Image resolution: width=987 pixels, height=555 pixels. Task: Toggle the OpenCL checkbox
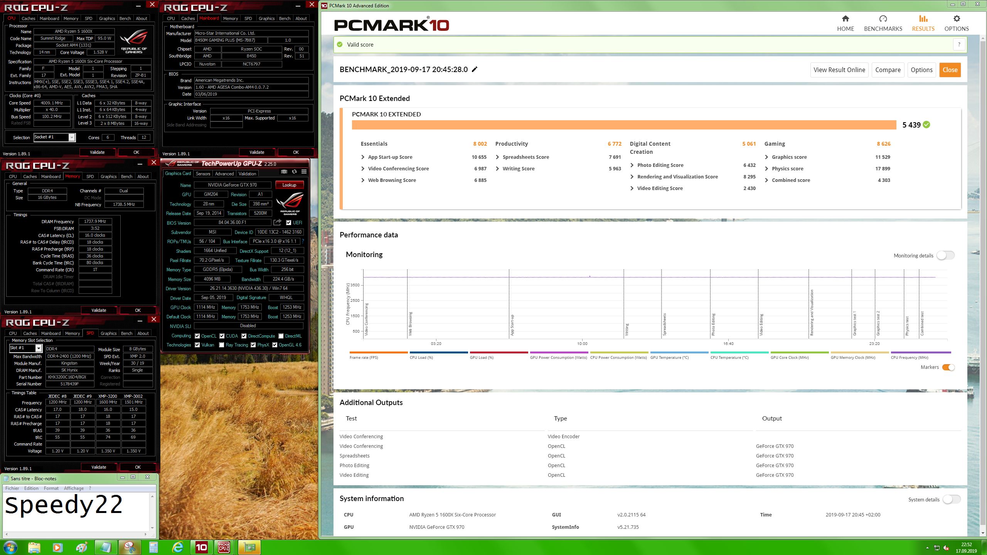click(x=197, y=336)
